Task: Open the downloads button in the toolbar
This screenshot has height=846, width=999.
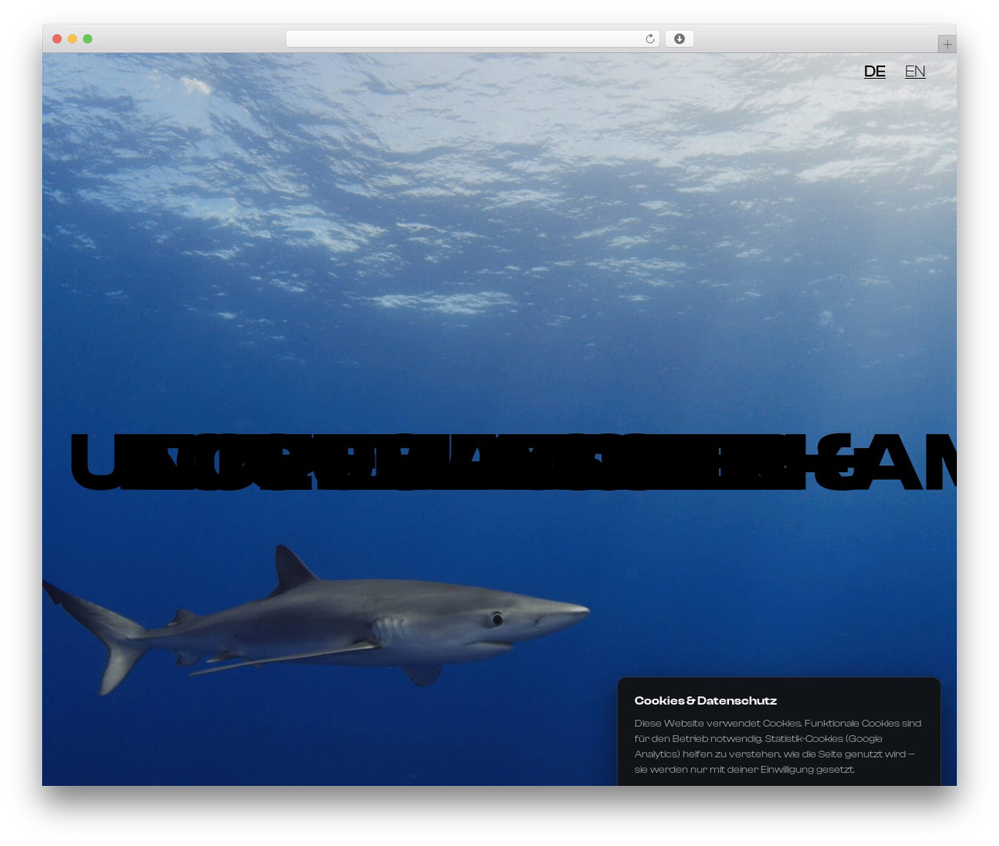Action: pyautogui.click(x=679, y=39)
